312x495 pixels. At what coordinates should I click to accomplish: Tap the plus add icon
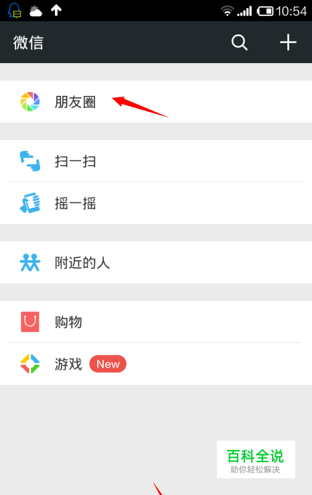pyautogui.click(x=288, y=42)
